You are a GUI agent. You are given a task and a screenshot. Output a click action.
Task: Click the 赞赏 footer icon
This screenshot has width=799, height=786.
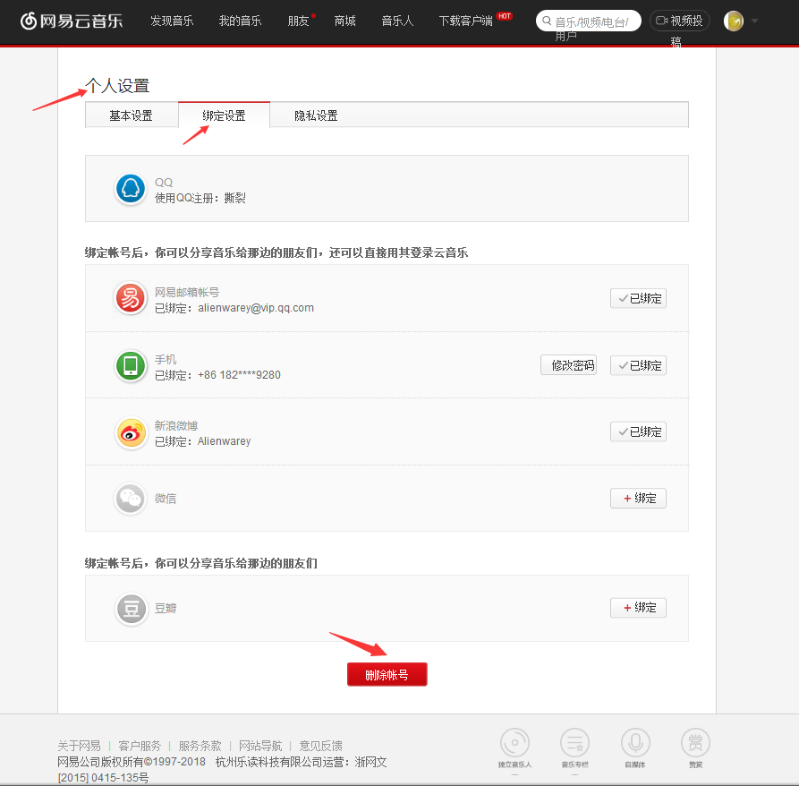[x=695, y=743]
